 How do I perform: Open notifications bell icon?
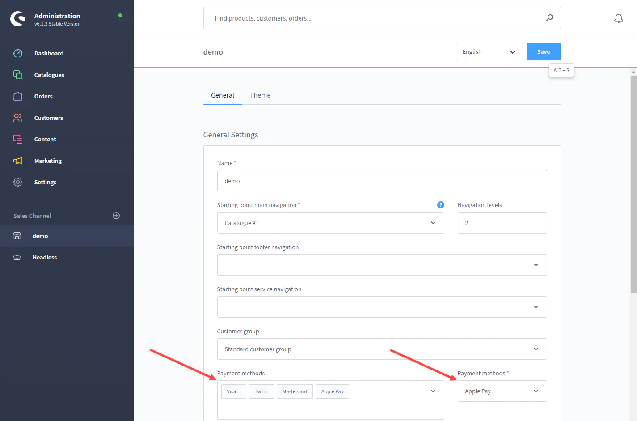click(x=618, y=18)
